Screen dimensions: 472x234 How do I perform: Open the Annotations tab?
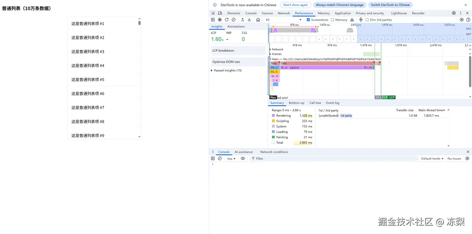tap(236, 27)
